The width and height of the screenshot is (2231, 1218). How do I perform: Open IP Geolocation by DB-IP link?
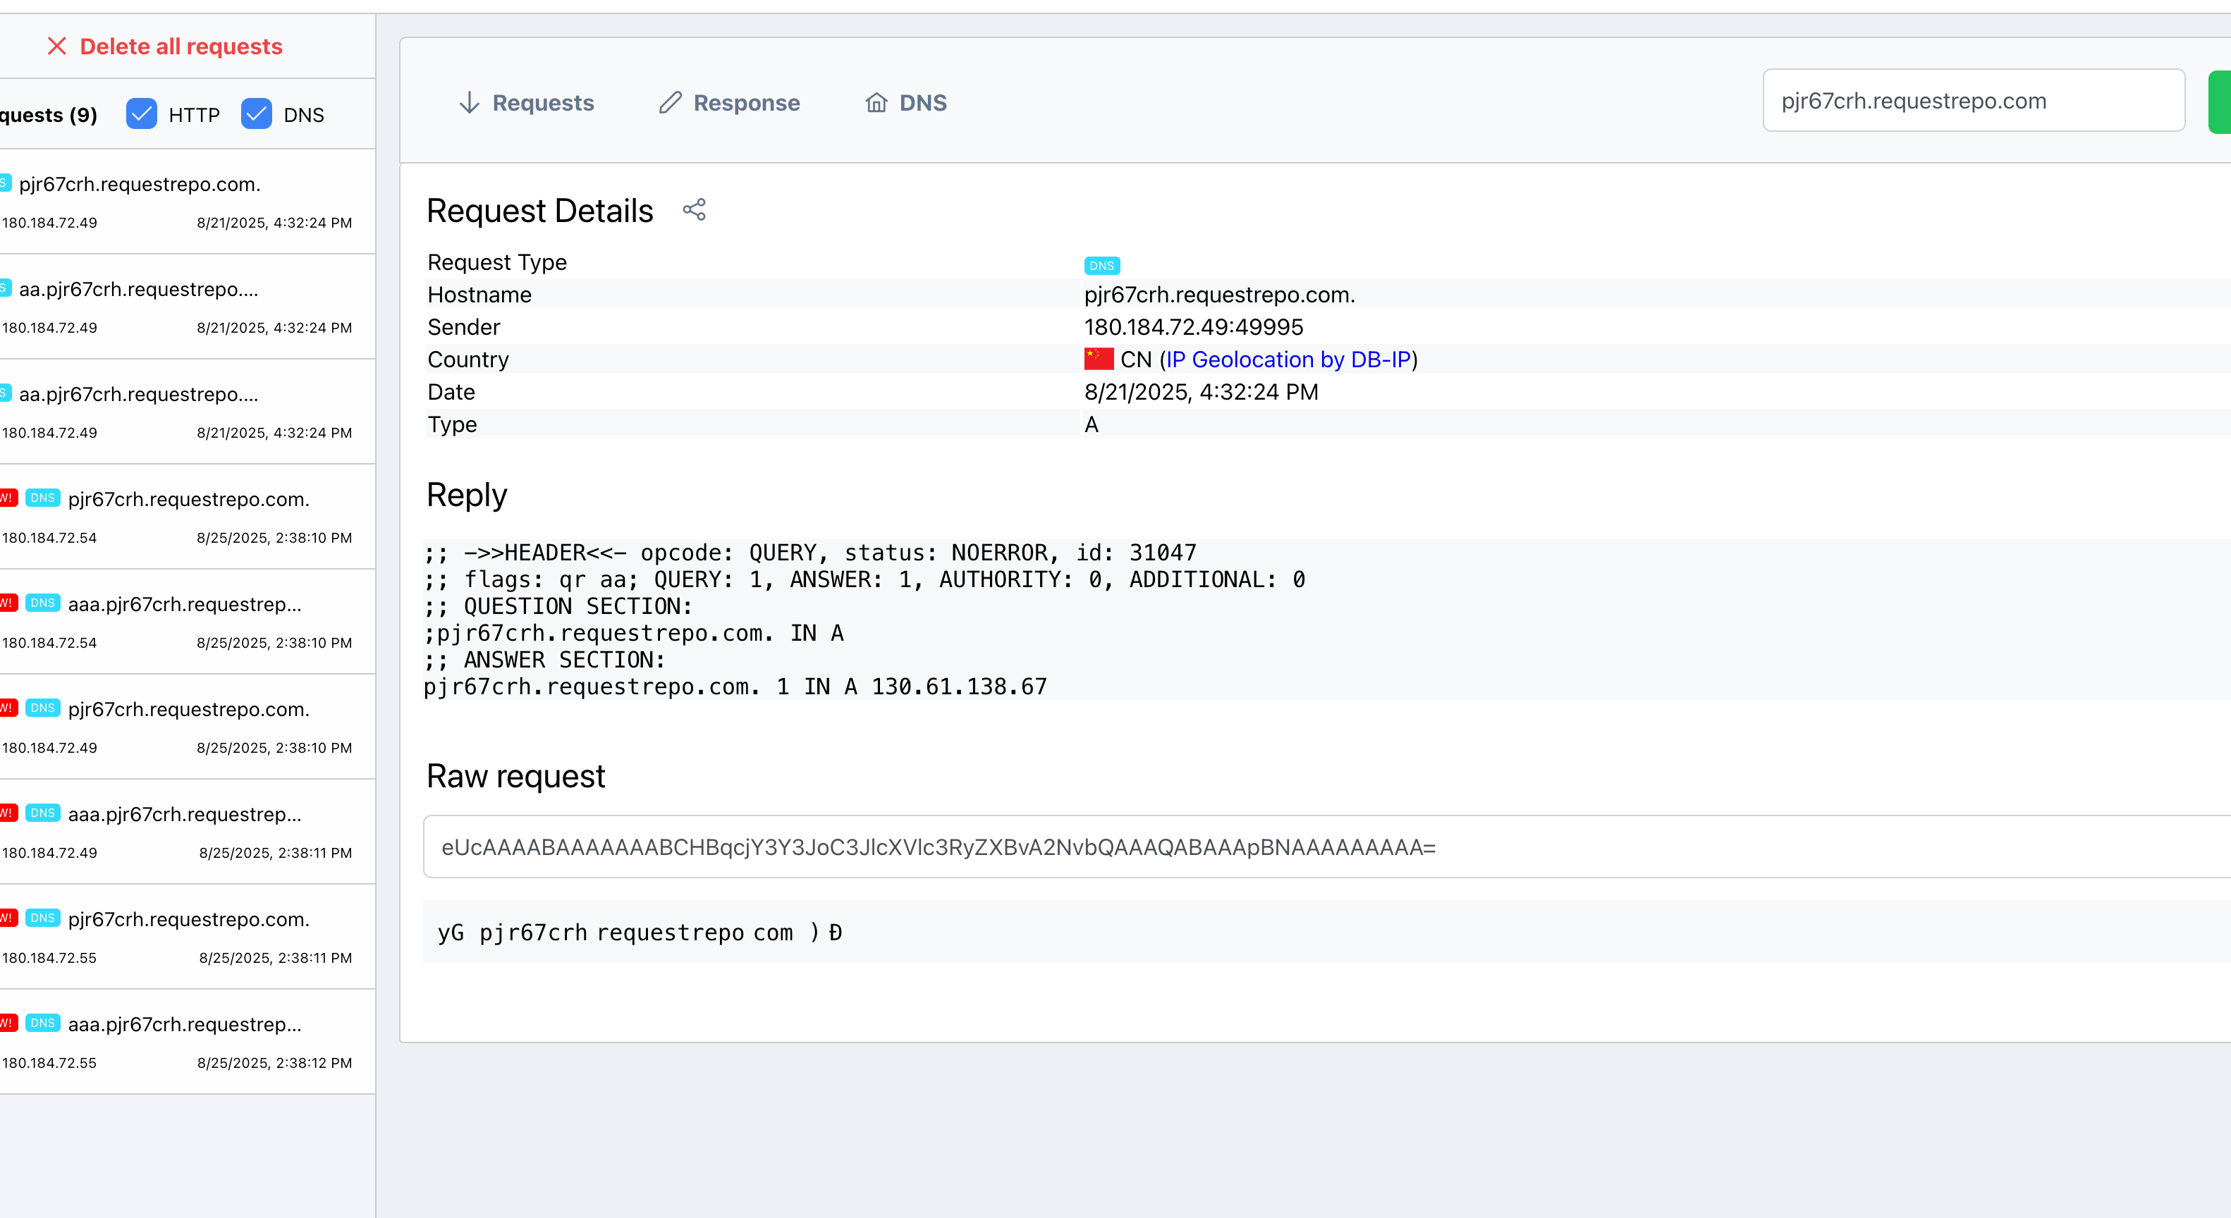click(x=1288, y=359)
